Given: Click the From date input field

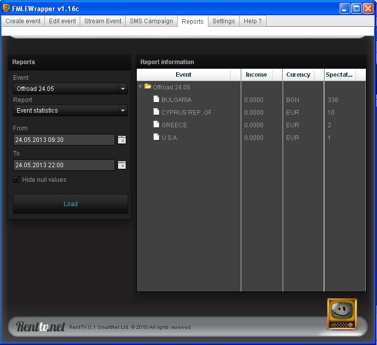Looking at the screenshot, I should pos(64,139).
